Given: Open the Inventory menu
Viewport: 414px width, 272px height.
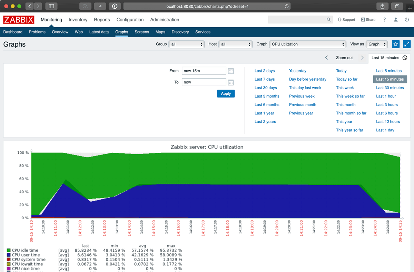Looking at the screenshot, I should coord(78,20).
